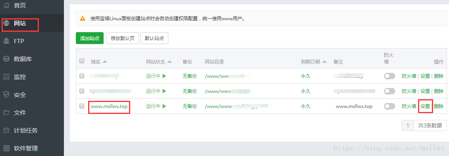Click the globe icon beside 网站
This screenshot has height=156, width=449.
6,23
